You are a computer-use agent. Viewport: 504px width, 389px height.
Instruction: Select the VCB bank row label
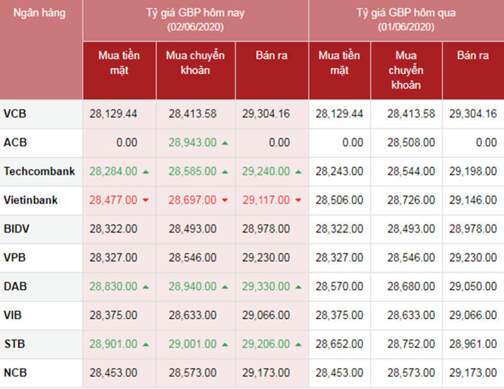[15, 114]
